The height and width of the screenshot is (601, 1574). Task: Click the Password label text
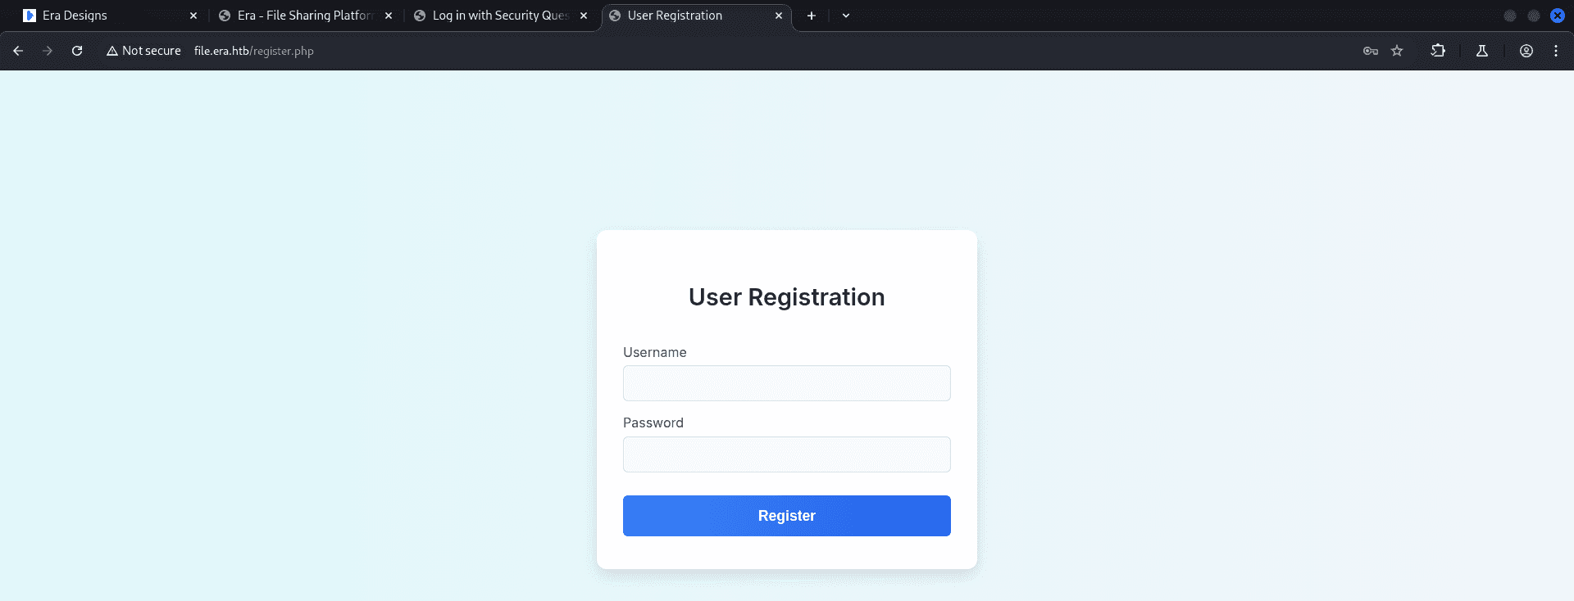click(653, 423)
